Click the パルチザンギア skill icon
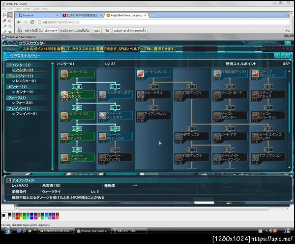The image size is (295, 244). point(102,95)
